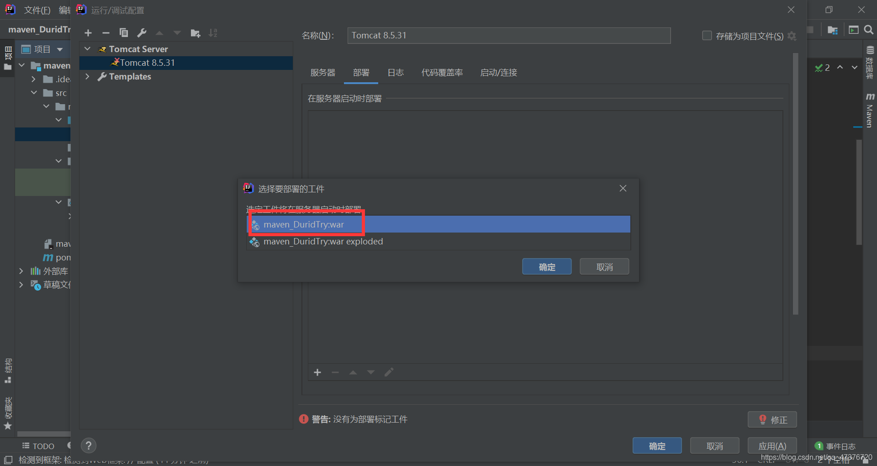The width and height of the screenshot is (877, 466).
Task: Click search magnifier in IDE toolbar
Action: [869, 30]
